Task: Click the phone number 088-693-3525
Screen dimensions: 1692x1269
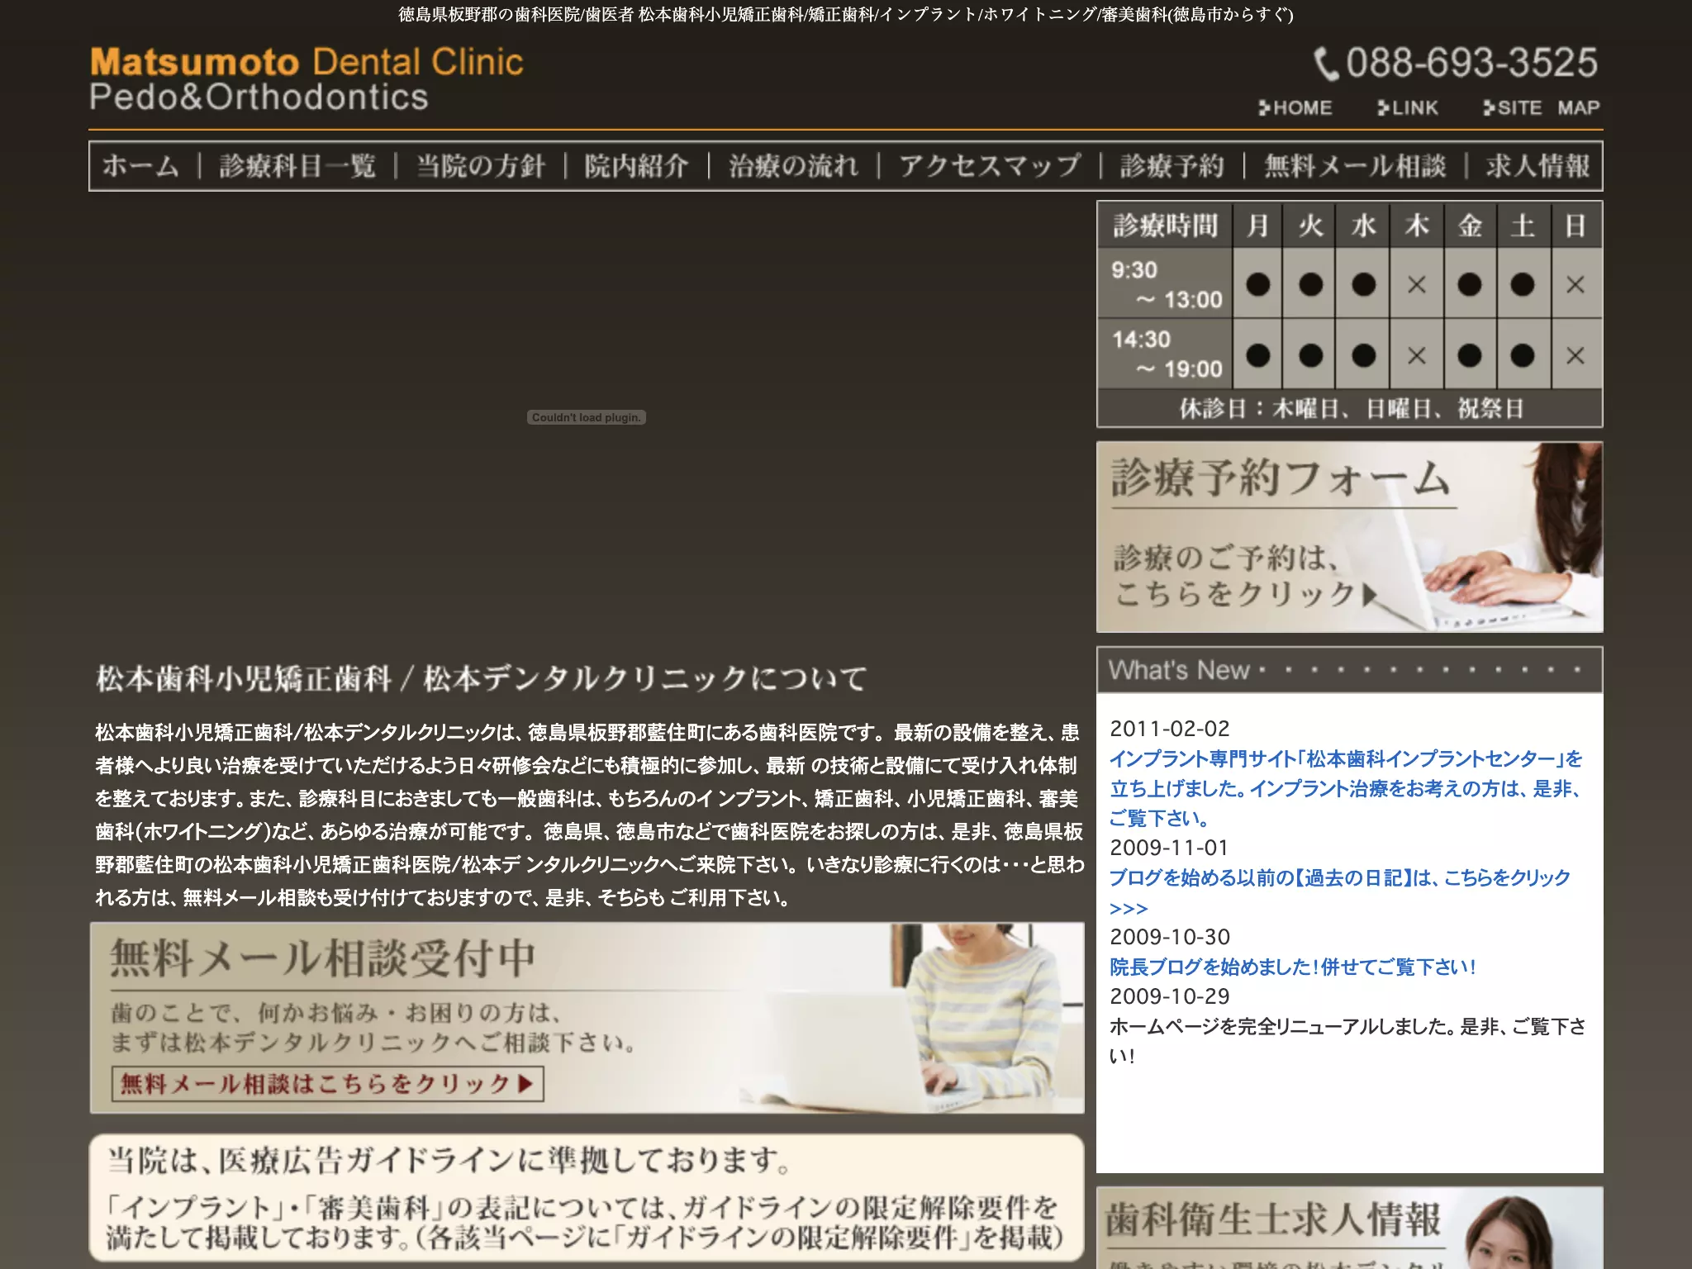Action: coord(1471,63)
